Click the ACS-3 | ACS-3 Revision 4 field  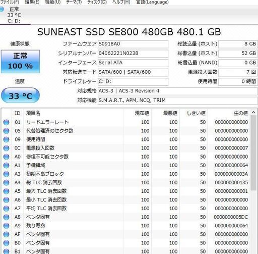[177, 91]
